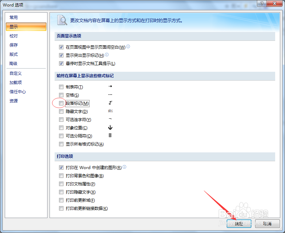Click info icon beside 在页面视图中显示页面间空白
This screenshot has width=285, height=233.
click(128, 47)
